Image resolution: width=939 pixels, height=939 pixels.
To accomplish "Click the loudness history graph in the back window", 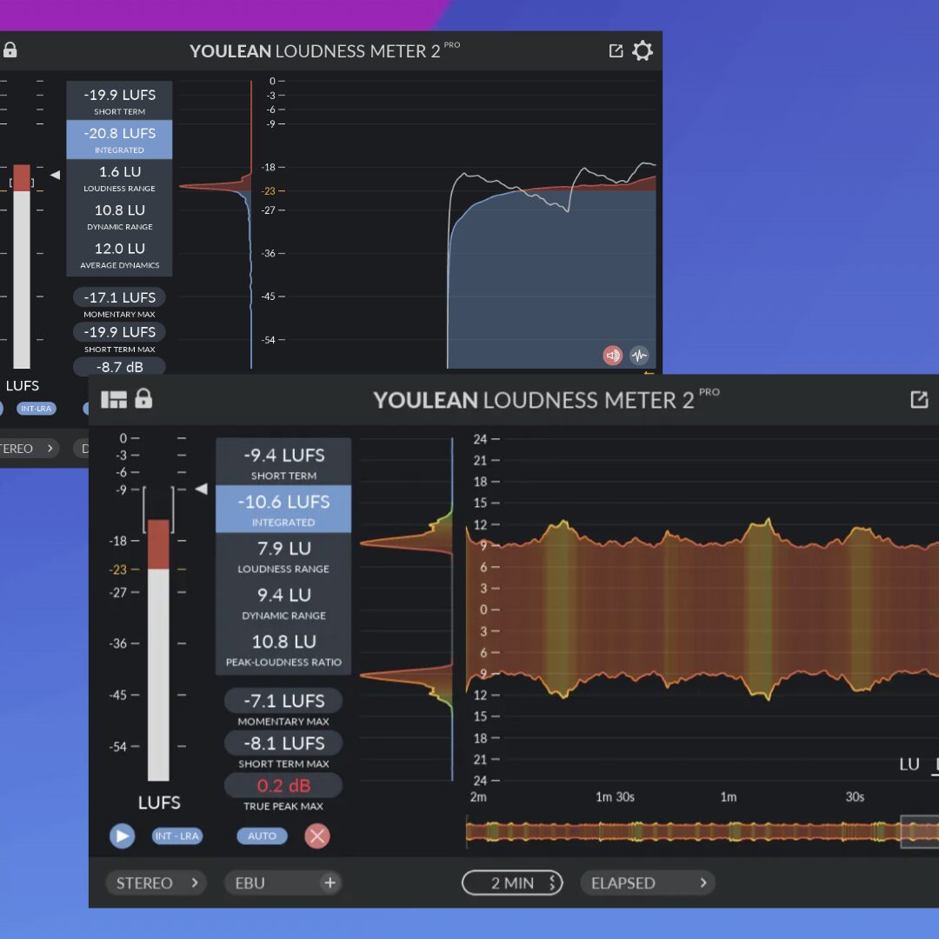I will (x=471, y=224).
